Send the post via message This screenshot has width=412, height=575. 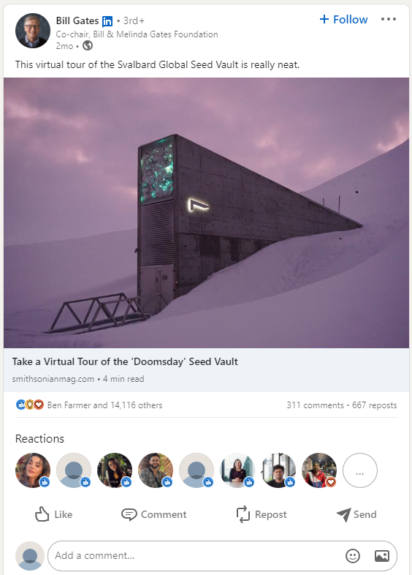pos(356,514)
